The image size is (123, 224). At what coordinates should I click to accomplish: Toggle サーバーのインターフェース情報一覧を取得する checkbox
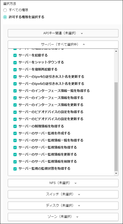click(x=15, y=91)
